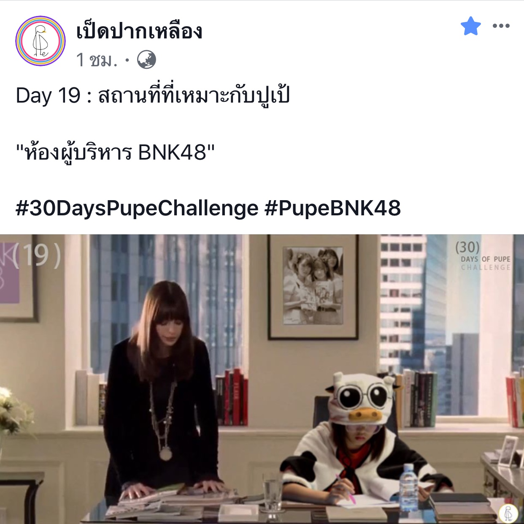Screen dimensions: 524x524
Task: Toggle the blue star favorite icon
Action: (x=471, y=26)
